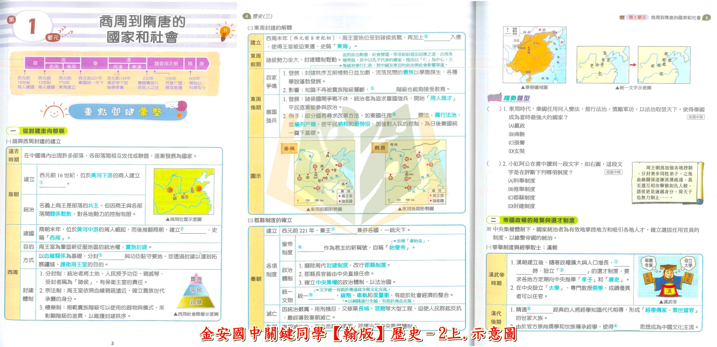The width and height of the screenshot is (717, 347).
Task: Click the book icon beside 趨勢題型
Action: pyautogui.click(x=495, y=97)
